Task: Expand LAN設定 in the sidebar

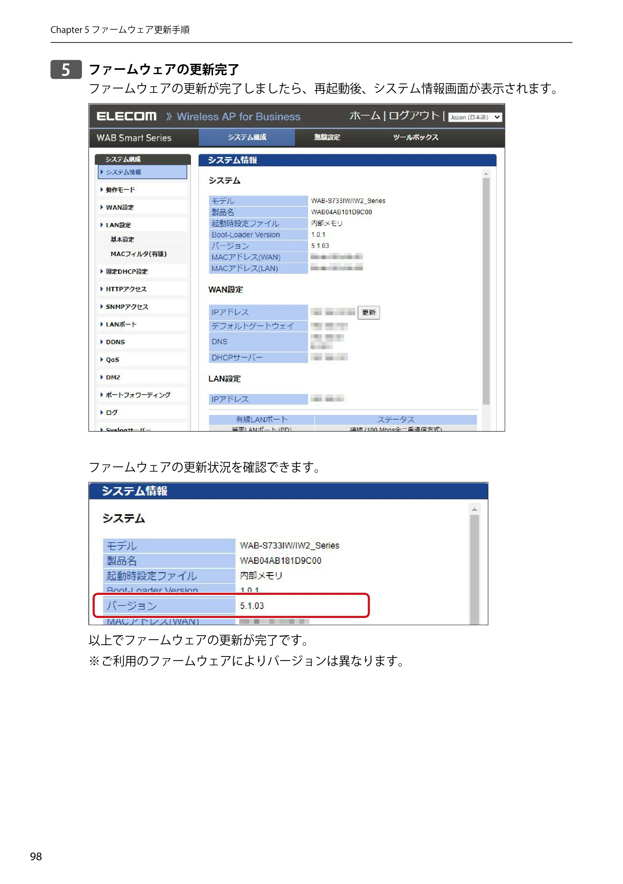Action: coord(142,225)
